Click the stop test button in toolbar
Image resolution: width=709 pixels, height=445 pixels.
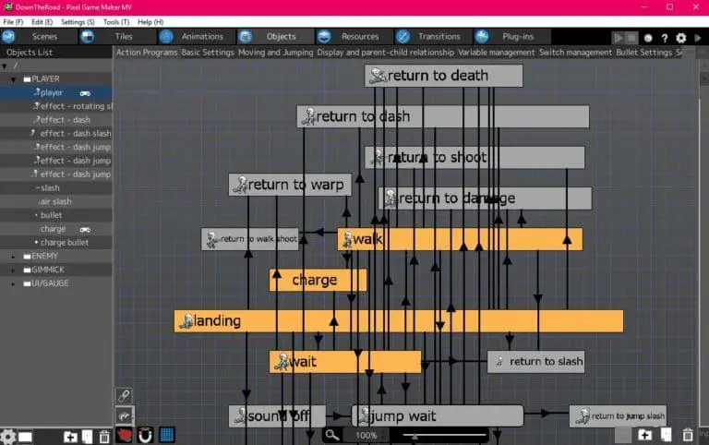[631, 38]
